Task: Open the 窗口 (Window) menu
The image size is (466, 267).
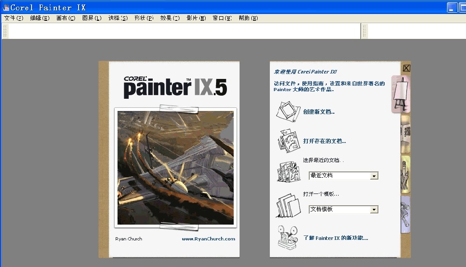Action: (x=222, y=18)
